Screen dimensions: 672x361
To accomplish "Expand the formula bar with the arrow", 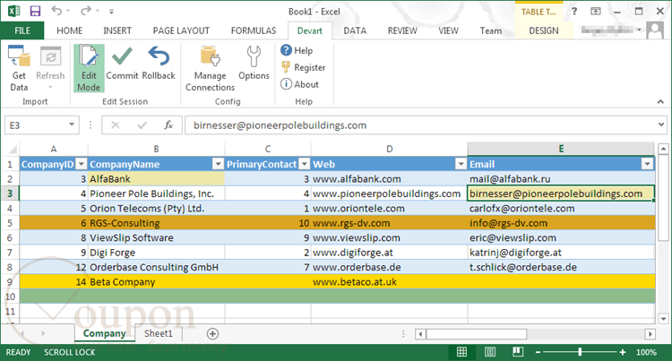I will [x=661, y=125].
